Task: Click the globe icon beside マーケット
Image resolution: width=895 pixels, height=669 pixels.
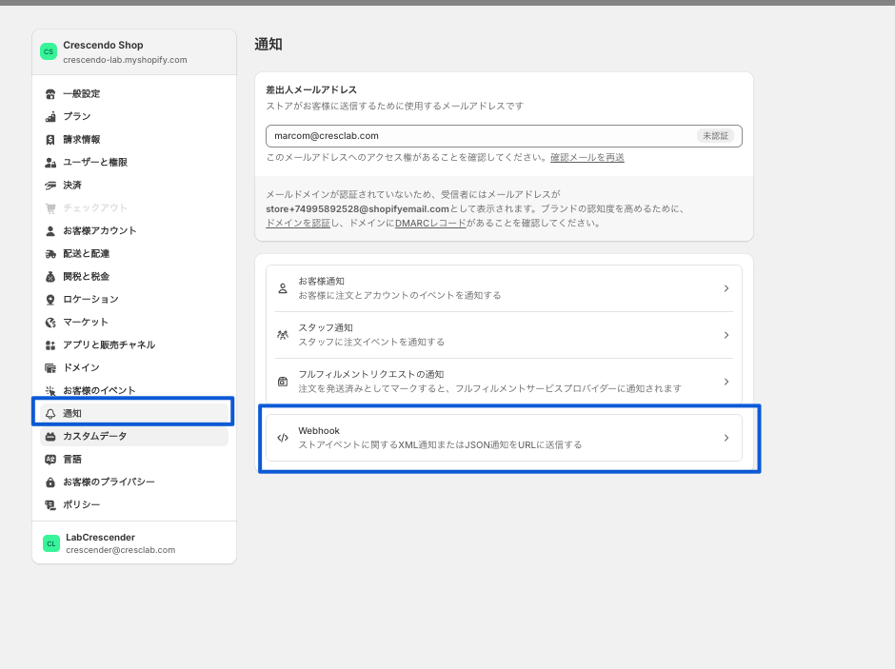Action: pos(50,323)
